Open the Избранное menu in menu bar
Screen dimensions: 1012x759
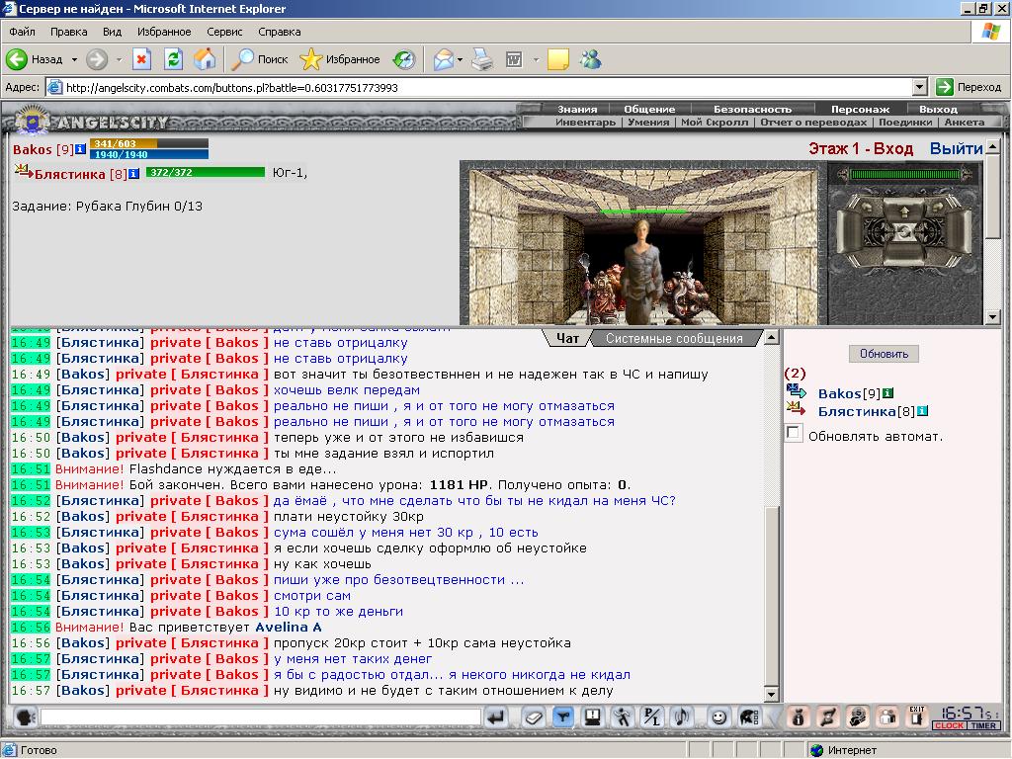pos(164,32)
